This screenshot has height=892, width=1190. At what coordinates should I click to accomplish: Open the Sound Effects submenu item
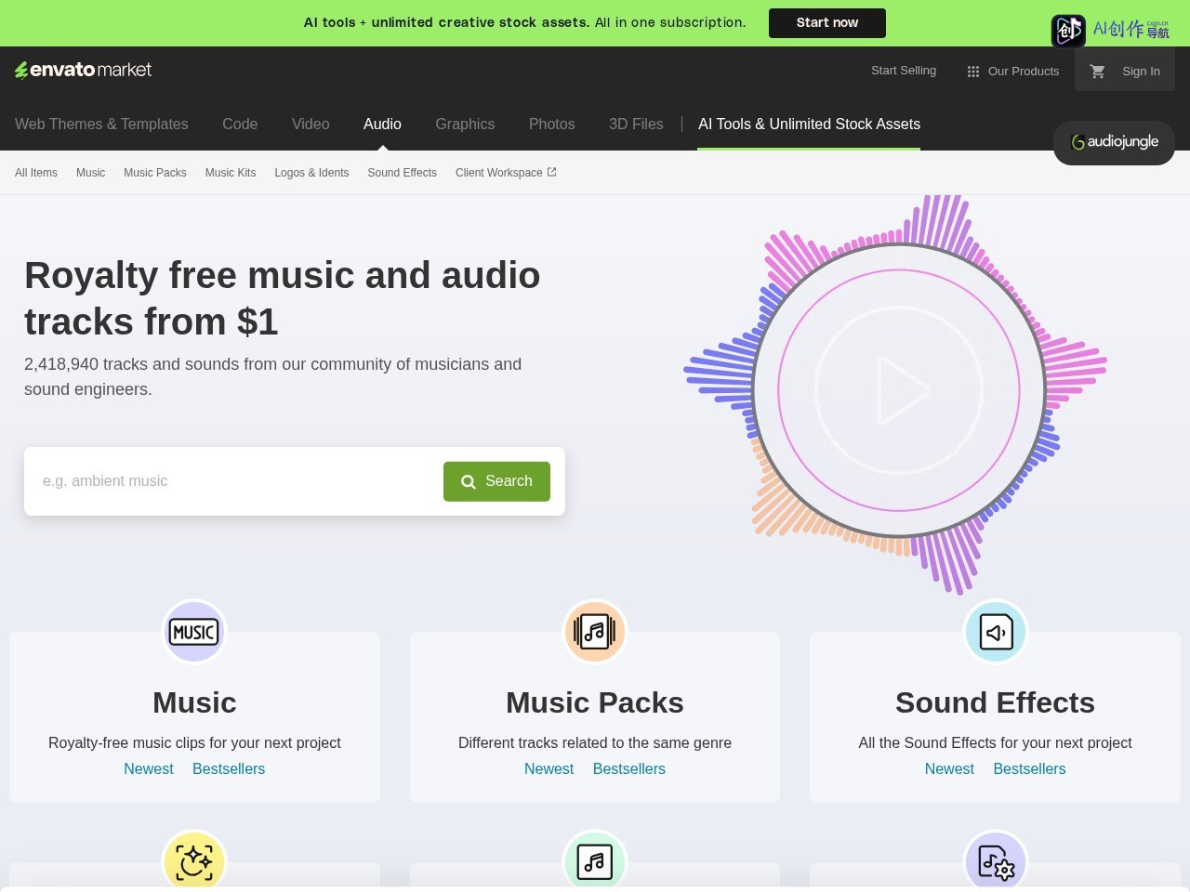coord(402,173)
